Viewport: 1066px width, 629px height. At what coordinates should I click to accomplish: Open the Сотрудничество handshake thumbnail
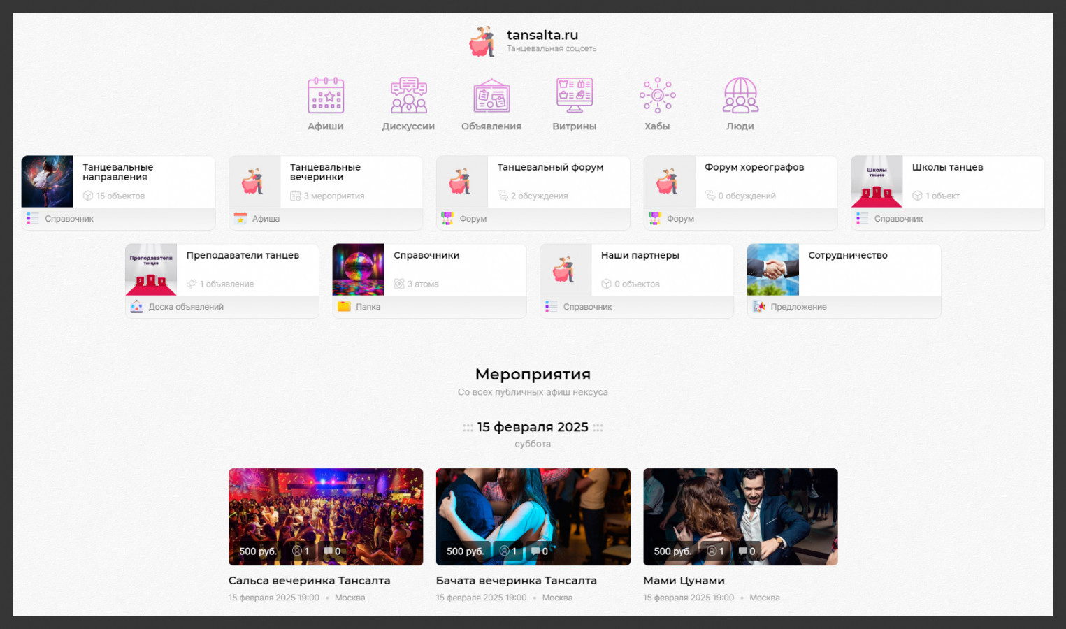[773, 270]
